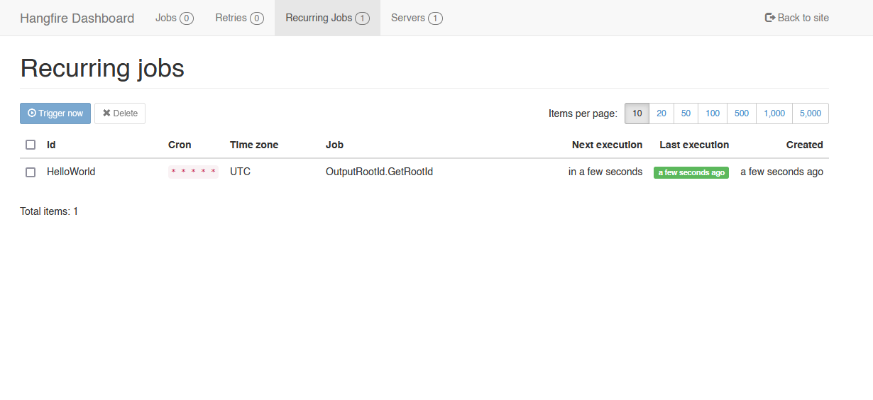Image resolution: width=873 pixels, height=400 pixels.
Task: Select 10 items per page
Action: tap(637, 113)
